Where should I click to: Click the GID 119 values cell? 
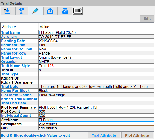pyautogui.click(x=96, y=128)
